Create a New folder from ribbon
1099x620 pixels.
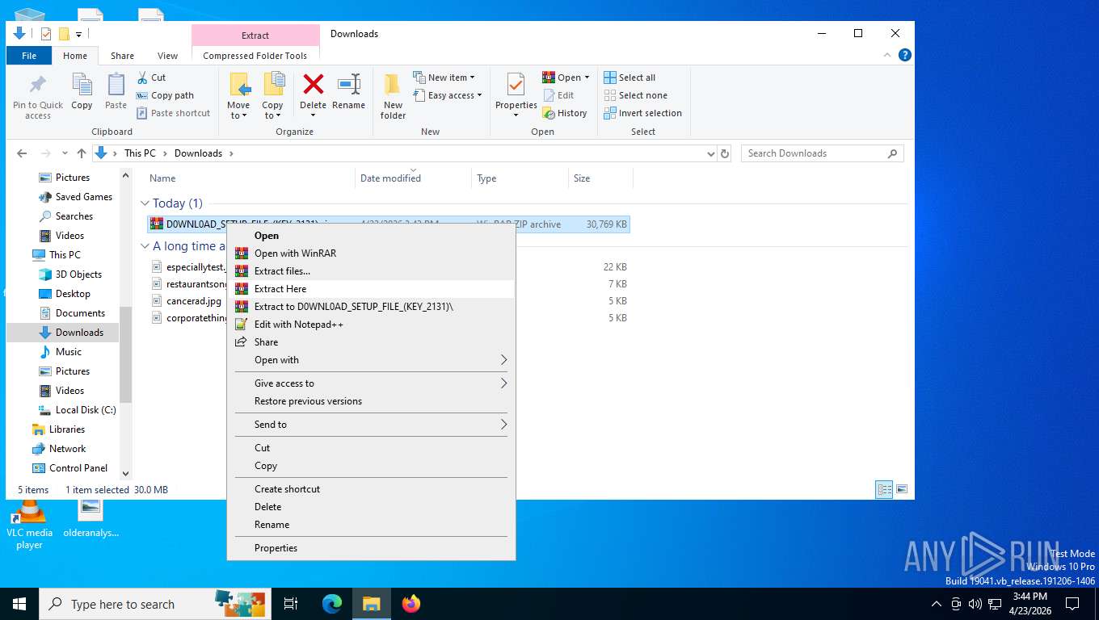[x=393, y=97]
